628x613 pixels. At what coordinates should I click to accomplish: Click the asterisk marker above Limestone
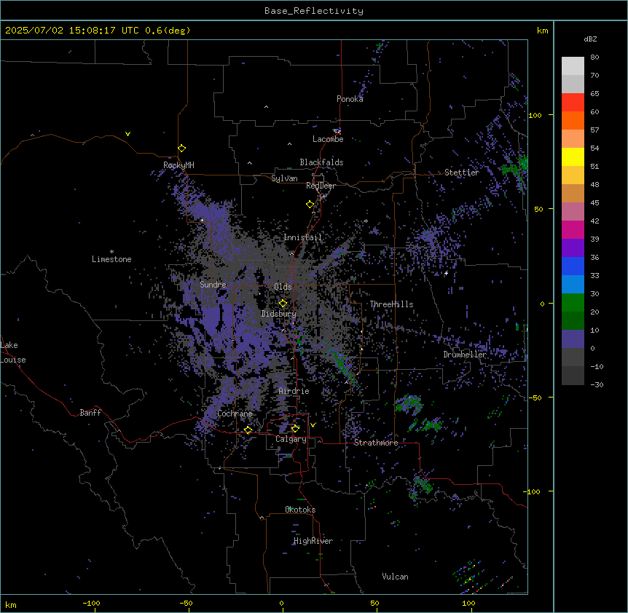[111, 252]
